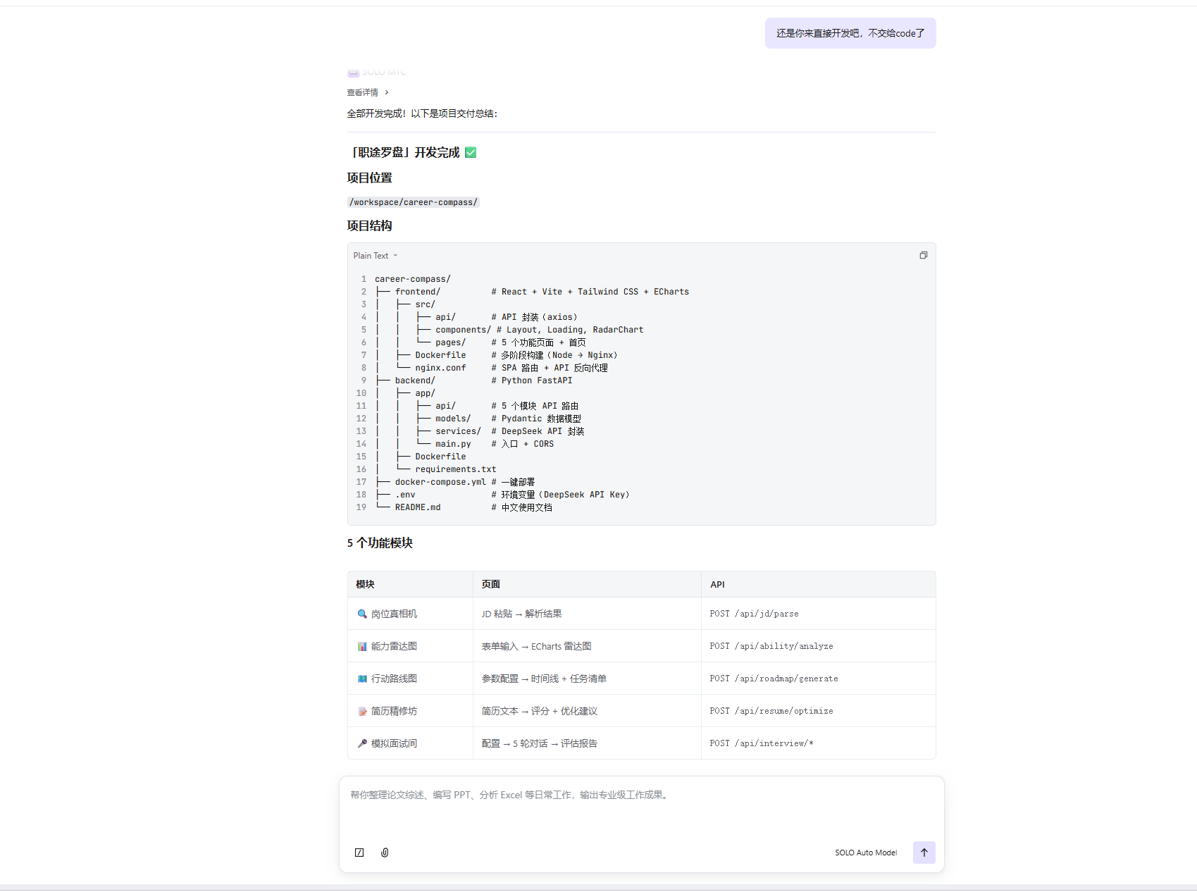Click the memo icon beside 简历精修坊
The height and width of the screenshot is (892, 1197).
click(362, 711)
